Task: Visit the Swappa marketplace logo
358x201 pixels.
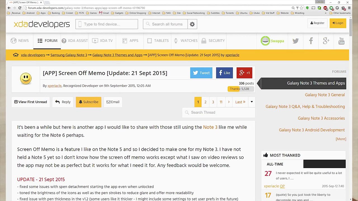Action: 272,41
